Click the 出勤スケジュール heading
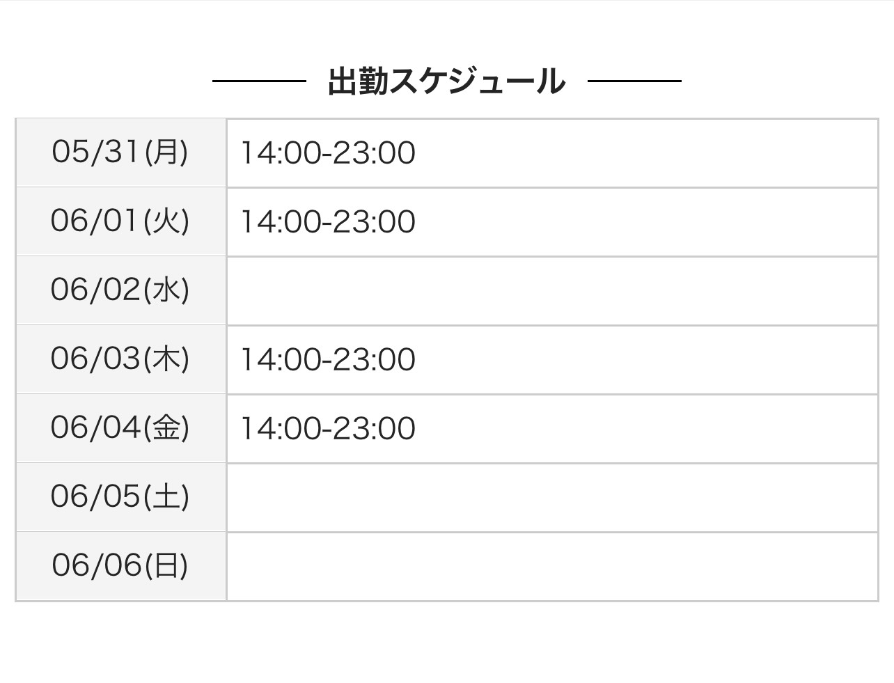This screenshot has width=894, height=683. [x=446, y=81]
